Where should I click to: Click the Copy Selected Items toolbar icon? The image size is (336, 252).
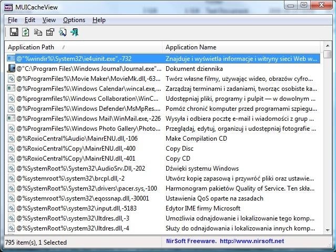(38, 32)
